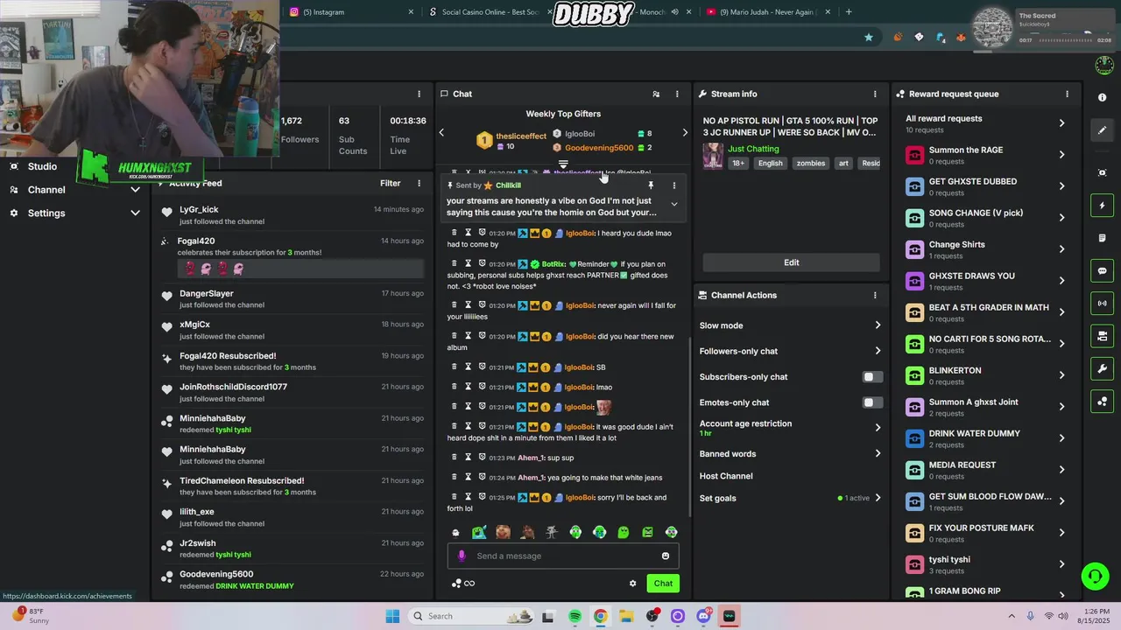
Task: Expand the Settings sidebar section
Action: [x=135, y=213]
